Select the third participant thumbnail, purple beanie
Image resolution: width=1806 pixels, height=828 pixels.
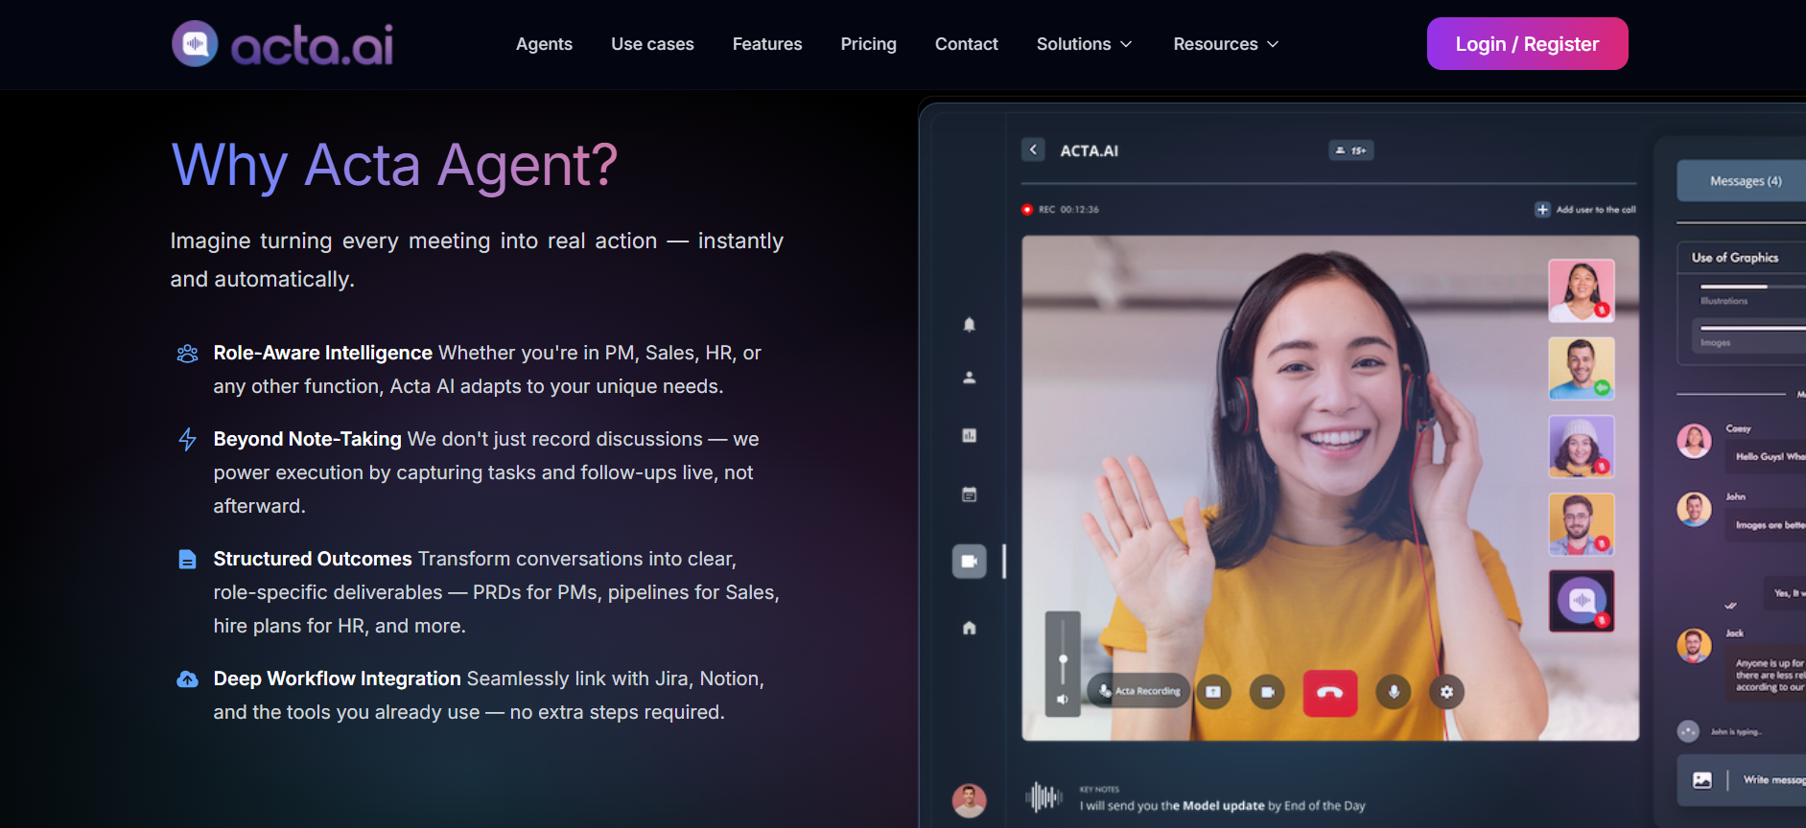click(1582, 447)
